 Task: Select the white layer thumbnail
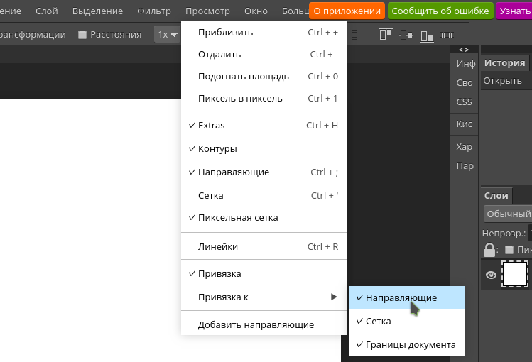(515, 274)
